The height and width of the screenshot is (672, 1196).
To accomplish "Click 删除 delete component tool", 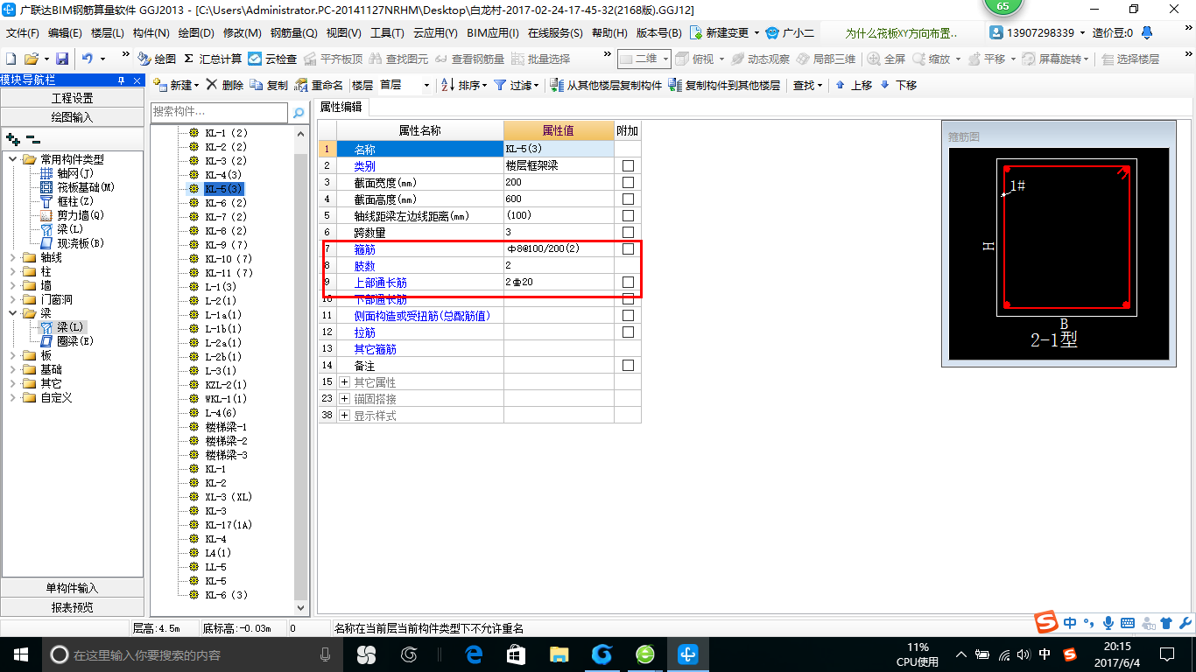I will click(225, 85).
